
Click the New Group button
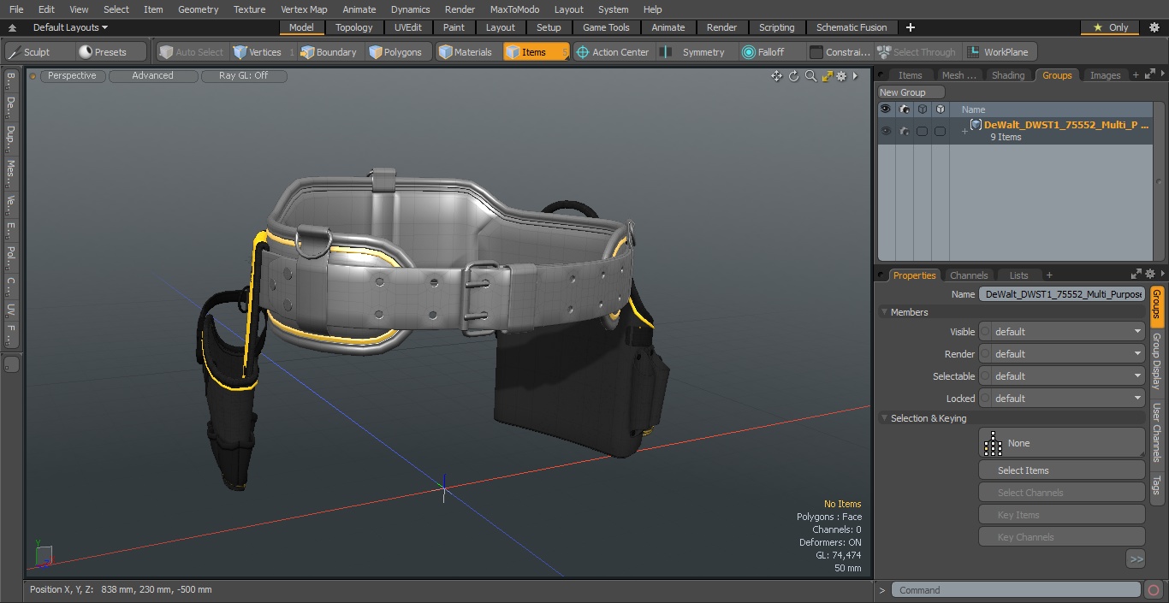click(x=911, y=92)
